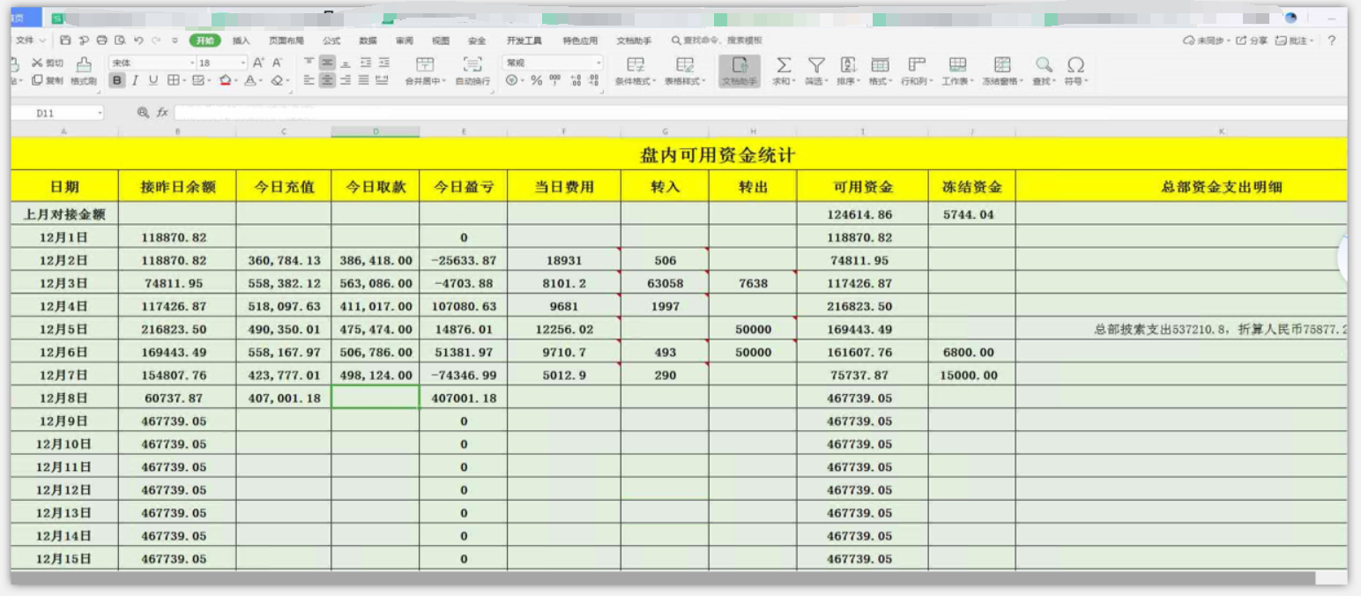Screen dimensions: 1361x596
Task: Toggle Underline formatting
Action: (153, 80)
